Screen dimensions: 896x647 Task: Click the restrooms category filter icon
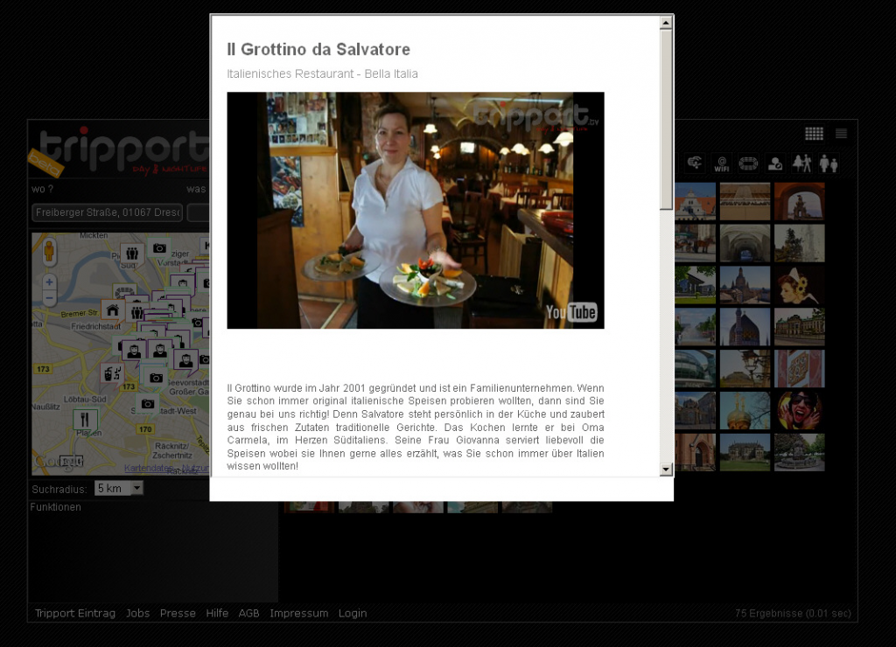pos(828,163)
